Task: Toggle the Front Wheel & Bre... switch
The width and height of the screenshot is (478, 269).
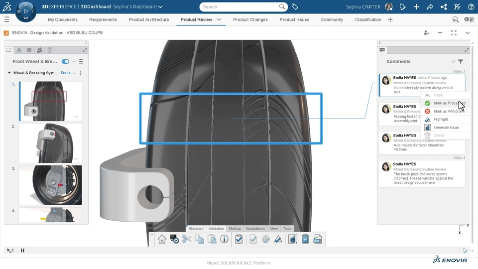Action: pyautogui.click(x=65, y=61)
